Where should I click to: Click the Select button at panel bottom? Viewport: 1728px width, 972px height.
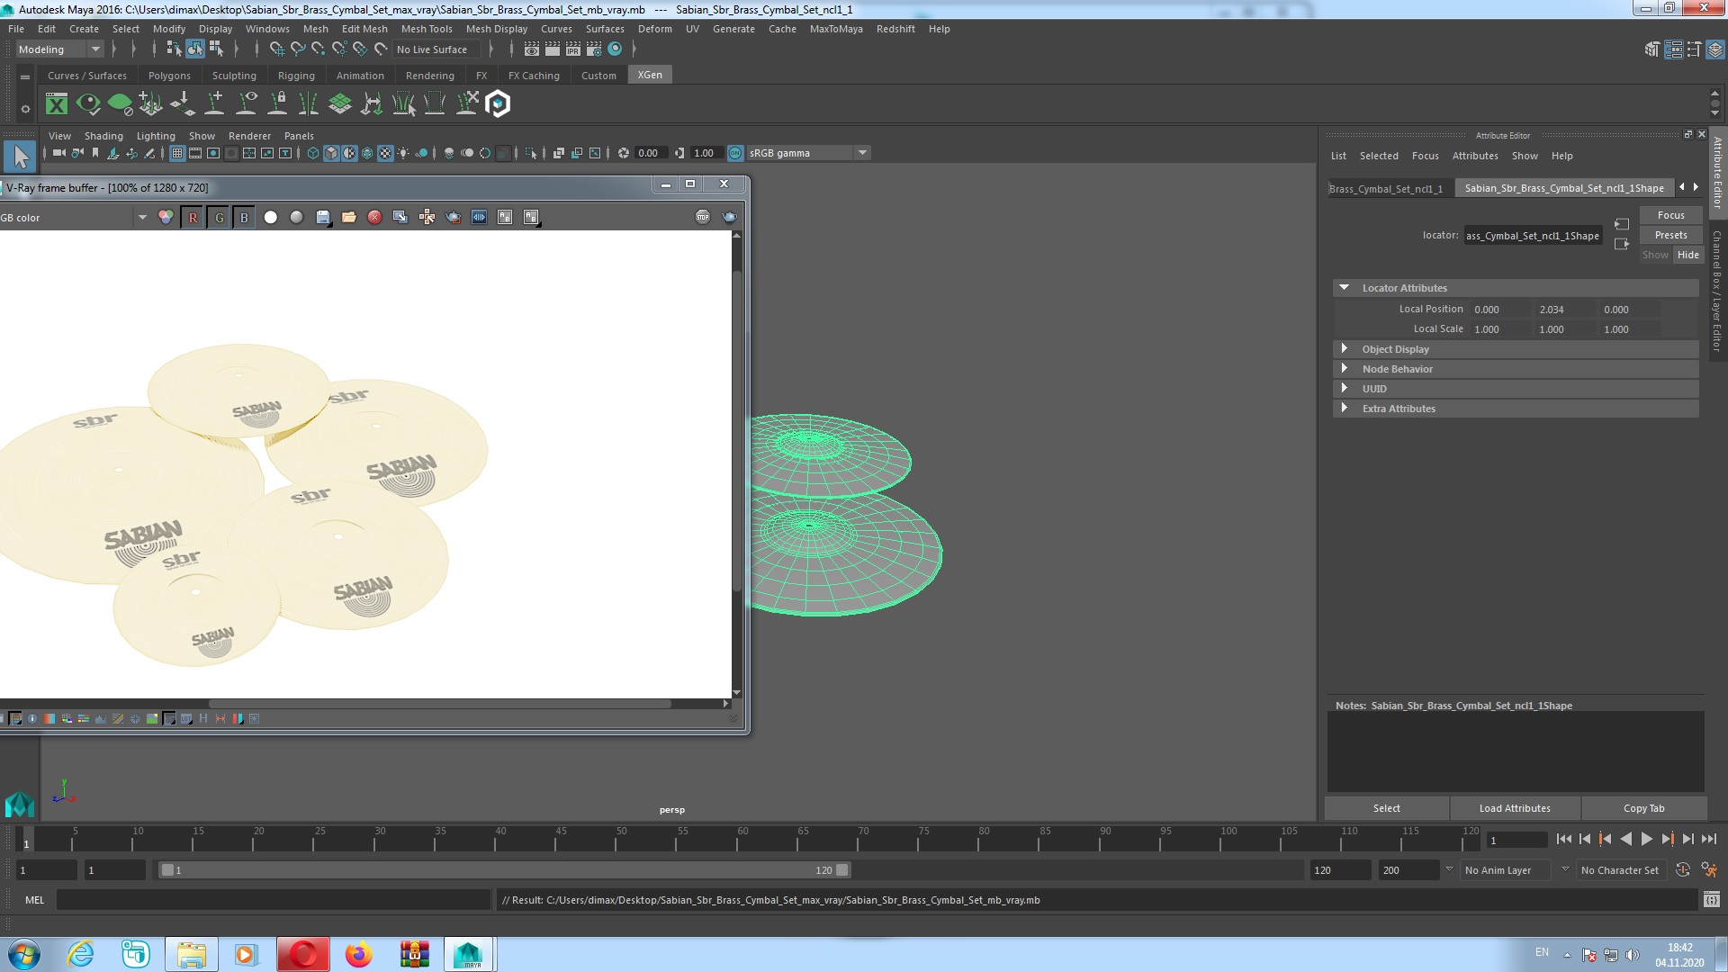pyautogui.click(x=1386, y=808)
